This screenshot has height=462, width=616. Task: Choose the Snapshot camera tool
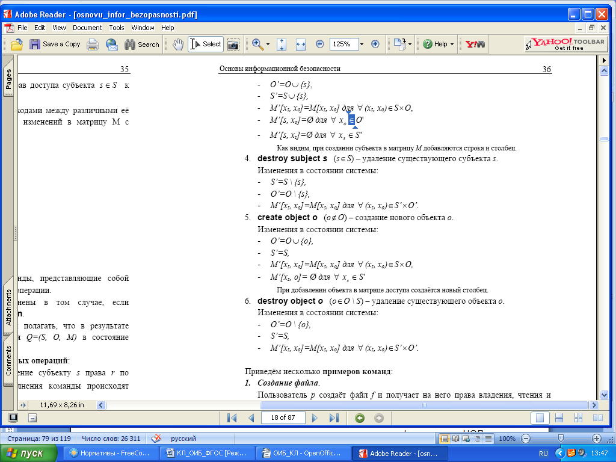click(233, 45)
